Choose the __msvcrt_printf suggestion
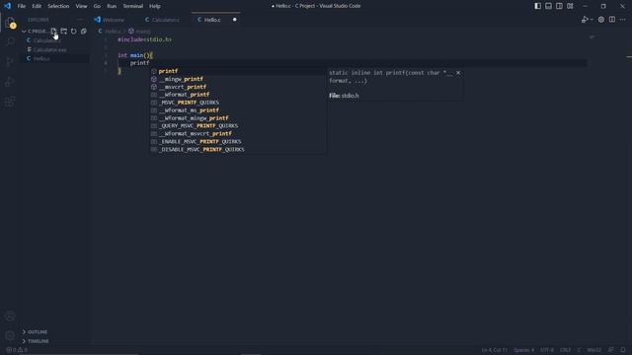Viewport: 632px width, 355px height. [x=238, y=87]
